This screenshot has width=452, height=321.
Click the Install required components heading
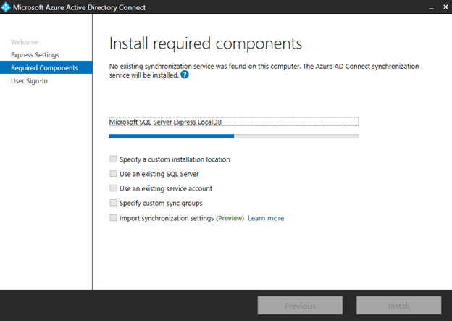205,42
